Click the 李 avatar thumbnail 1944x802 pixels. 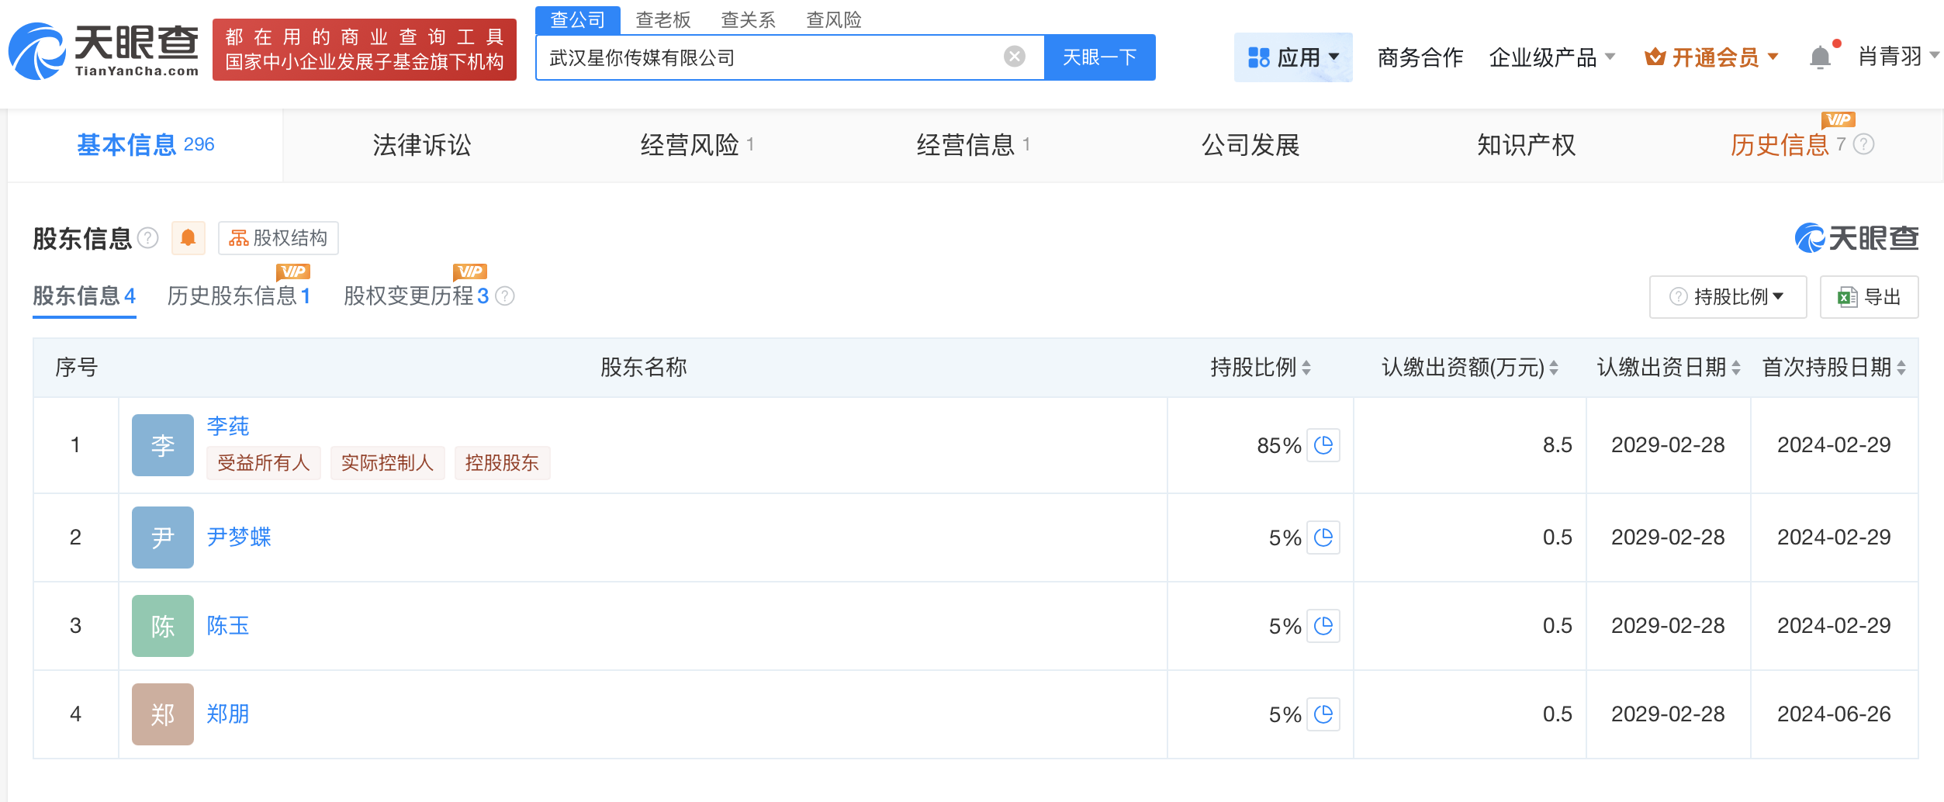coord(163,445)
